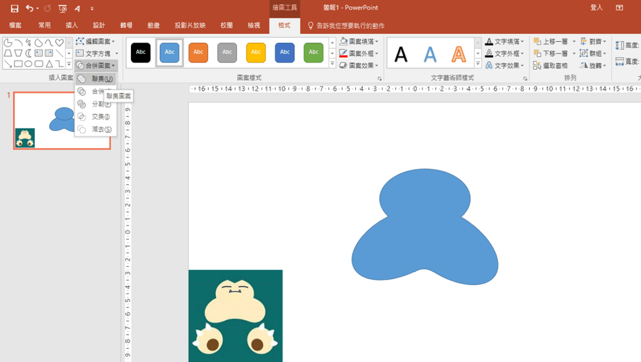Click the 登入 sign-in link
This screenshot has width=641, height=362.
click(x=596, y=7)
